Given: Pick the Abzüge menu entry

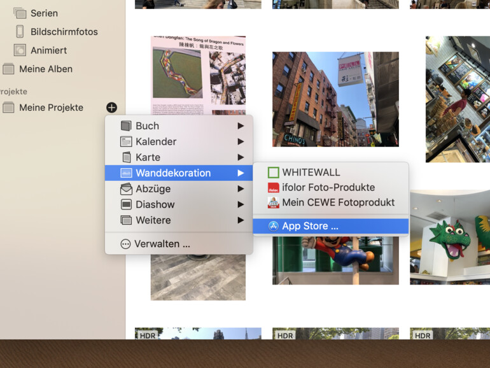Looking at the screenshot, I should pyautogui.click(x=179, y=189).
